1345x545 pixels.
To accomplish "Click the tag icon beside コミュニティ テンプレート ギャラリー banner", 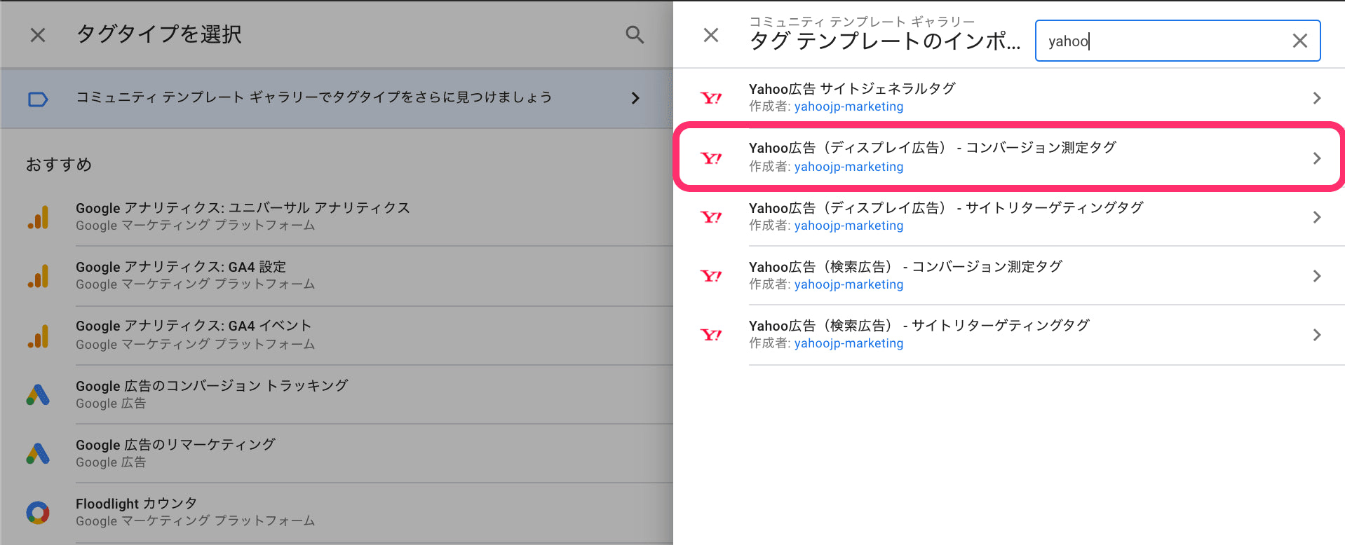I will (38, 99).
